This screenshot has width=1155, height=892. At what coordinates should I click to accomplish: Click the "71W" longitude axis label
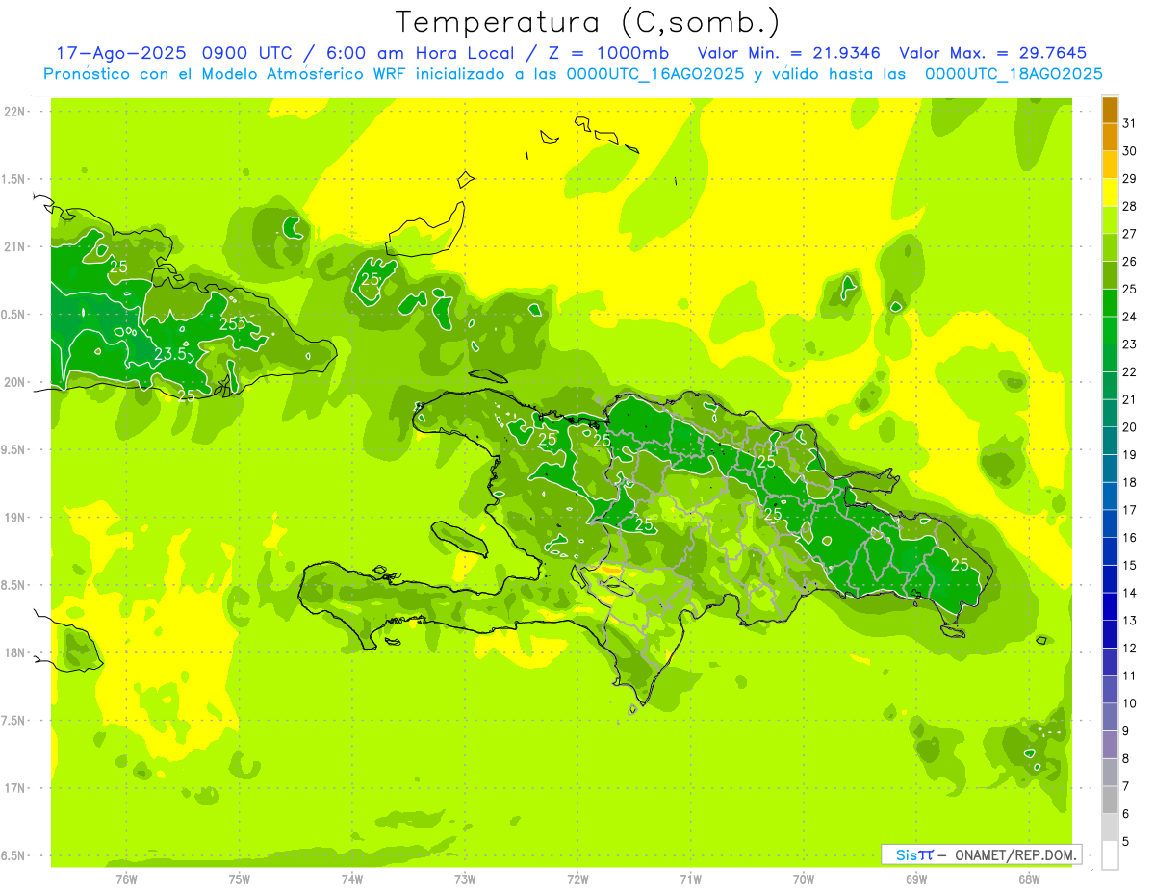[690, 879]
